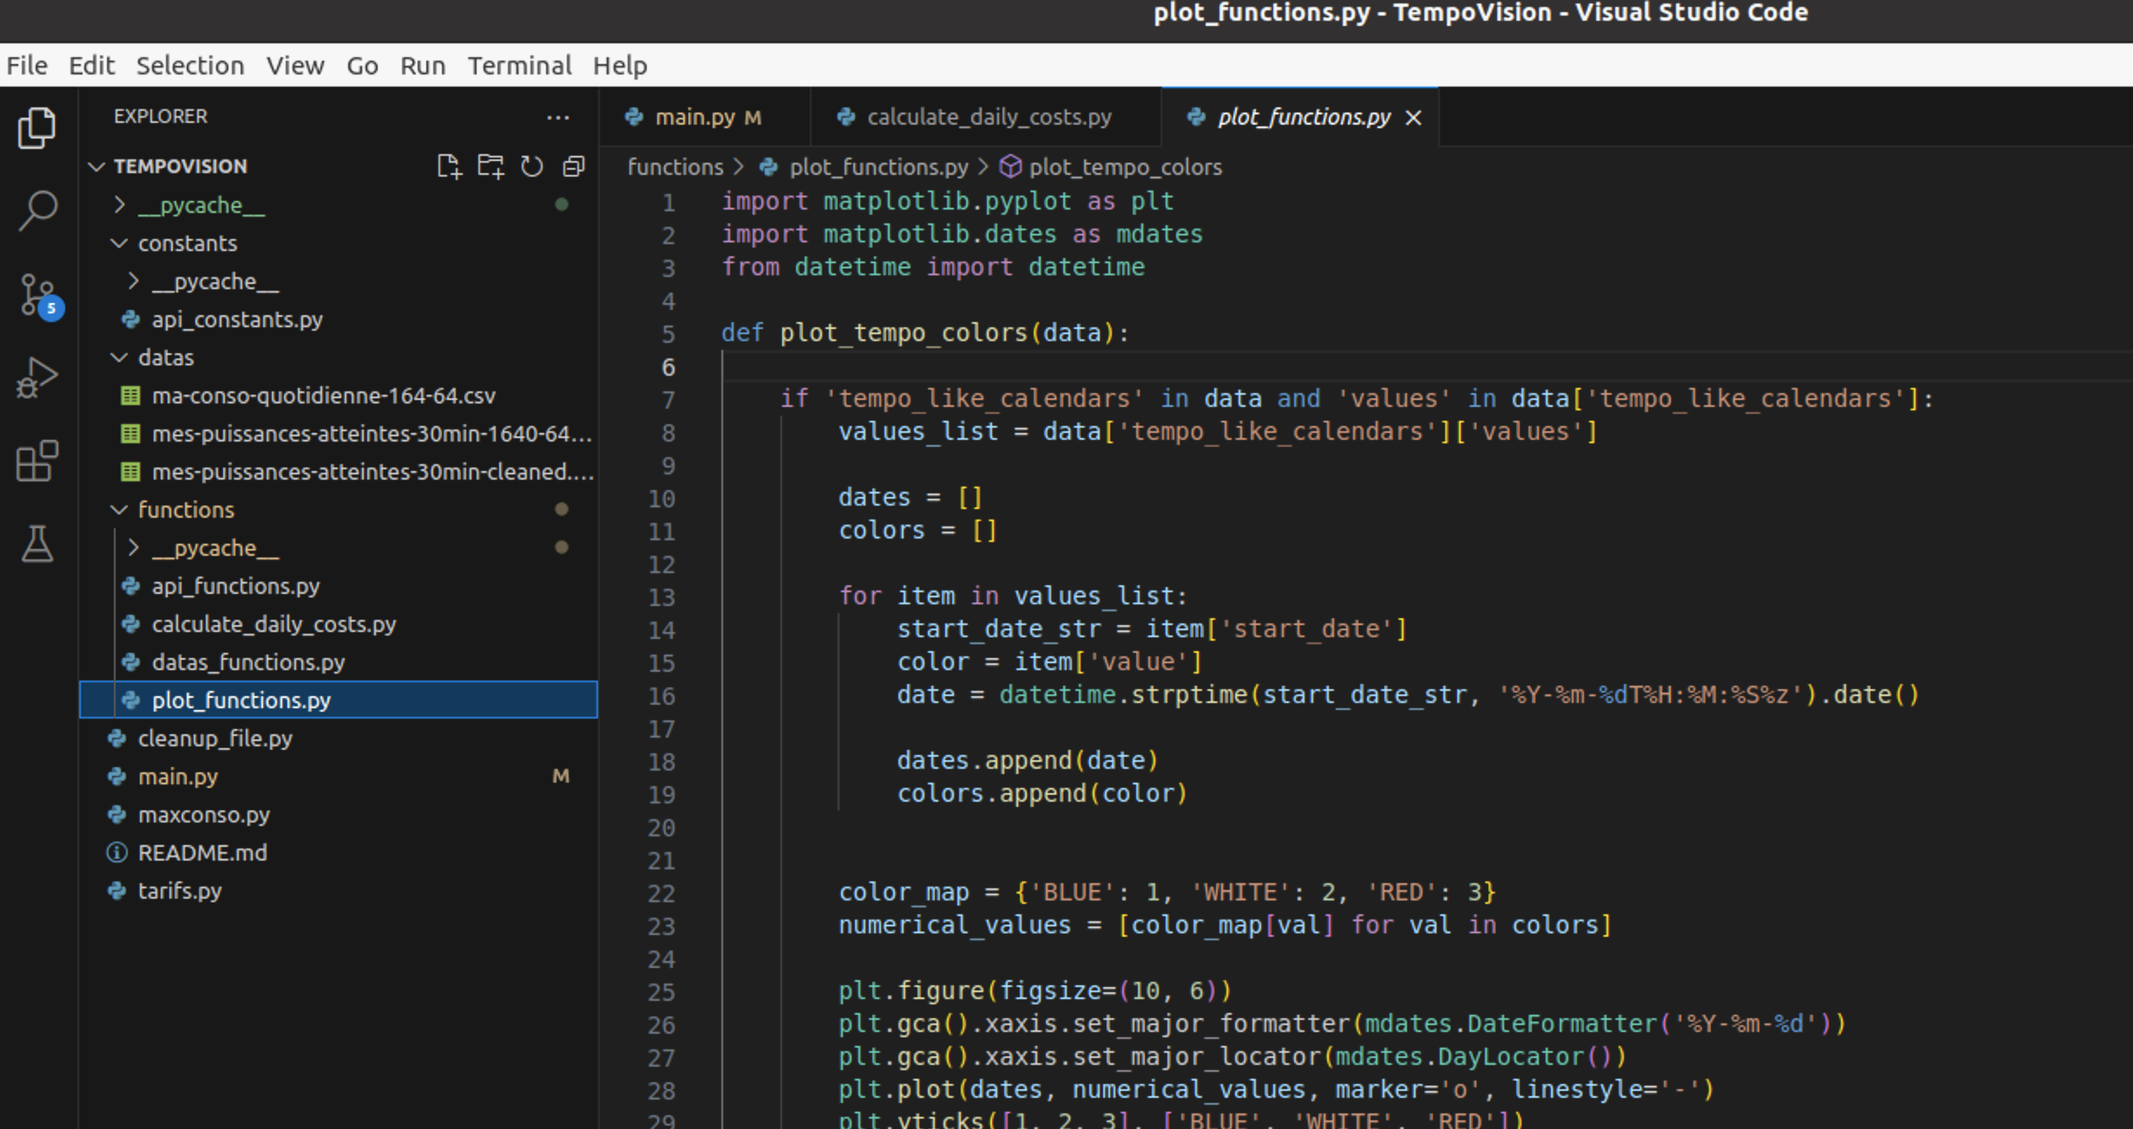2133x1129 pixels.
Task: Click the CSV icon beside ma-conso-quotidienne-164-64.csv
Action: click(130, 396)
